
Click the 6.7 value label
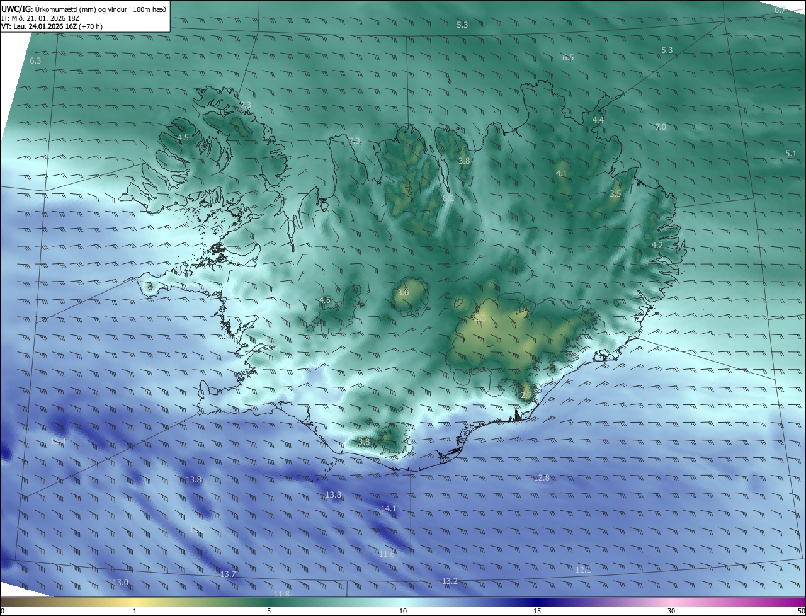click(780, 10)
